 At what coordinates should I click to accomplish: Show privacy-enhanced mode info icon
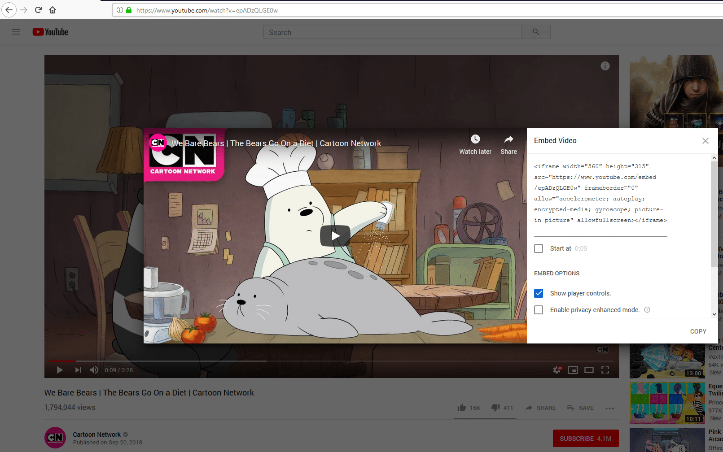click(647, 310)
